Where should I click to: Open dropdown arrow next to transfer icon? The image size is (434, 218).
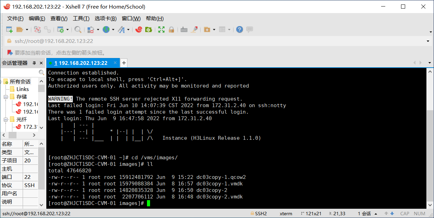98,30
